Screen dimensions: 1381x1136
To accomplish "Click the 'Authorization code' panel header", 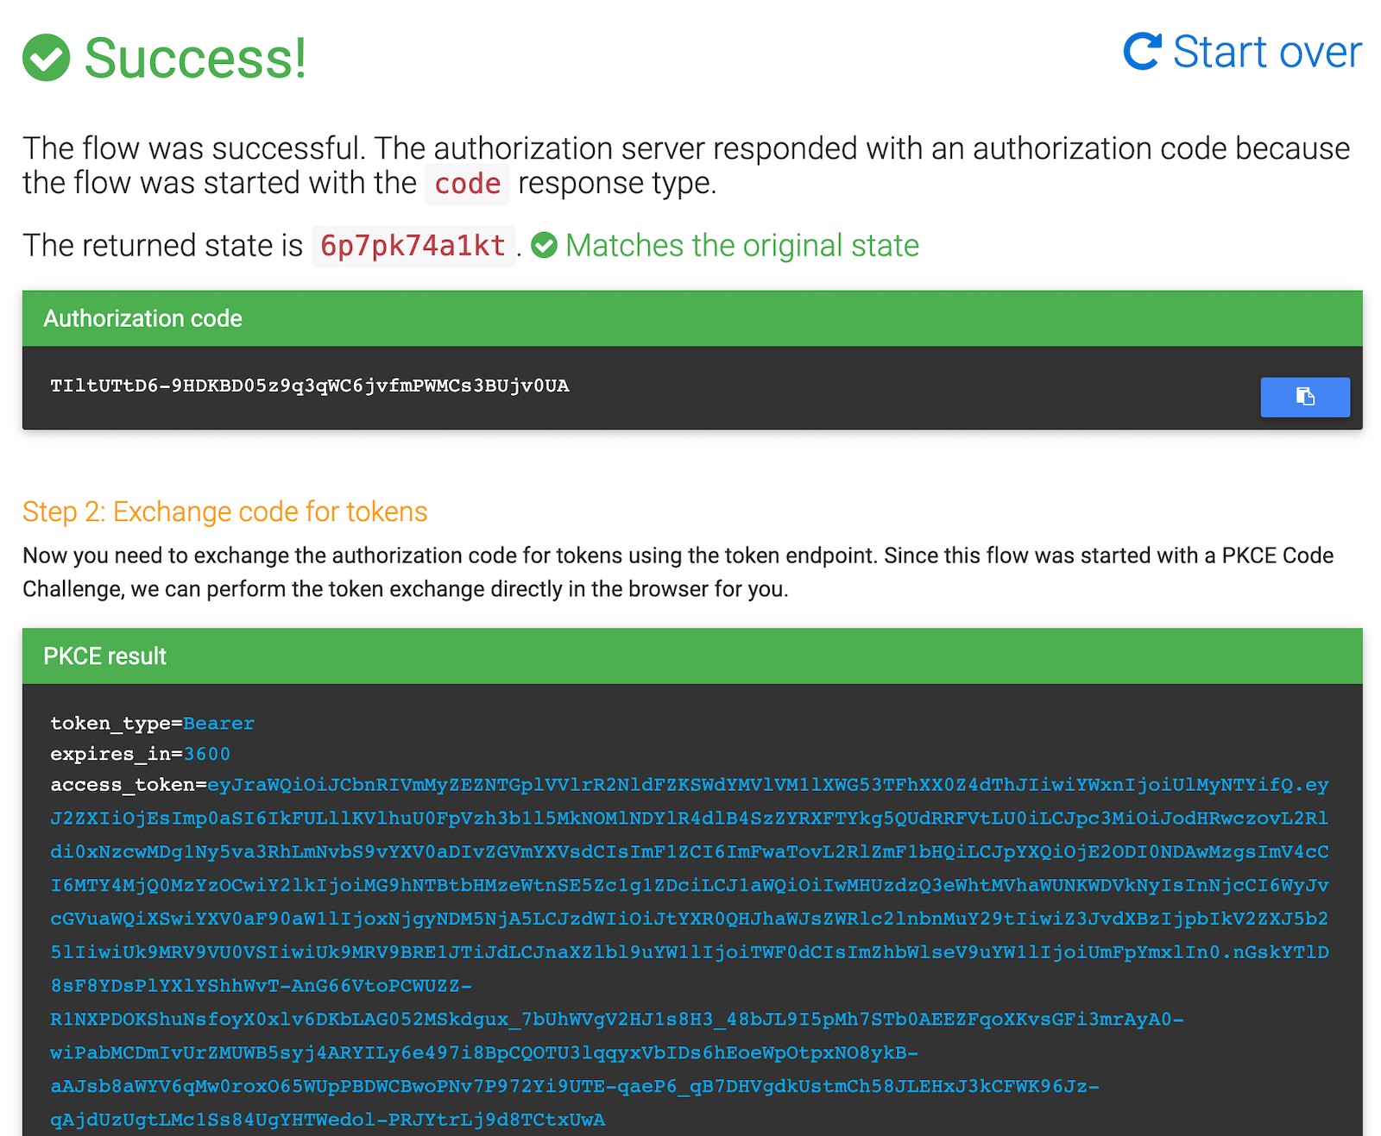I will click(x=142, y=318).
